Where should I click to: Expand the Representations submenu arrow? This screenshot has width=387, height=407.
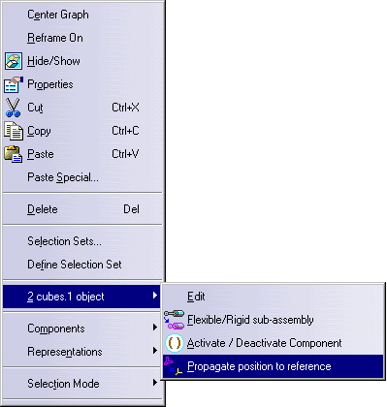click(155, 351)
